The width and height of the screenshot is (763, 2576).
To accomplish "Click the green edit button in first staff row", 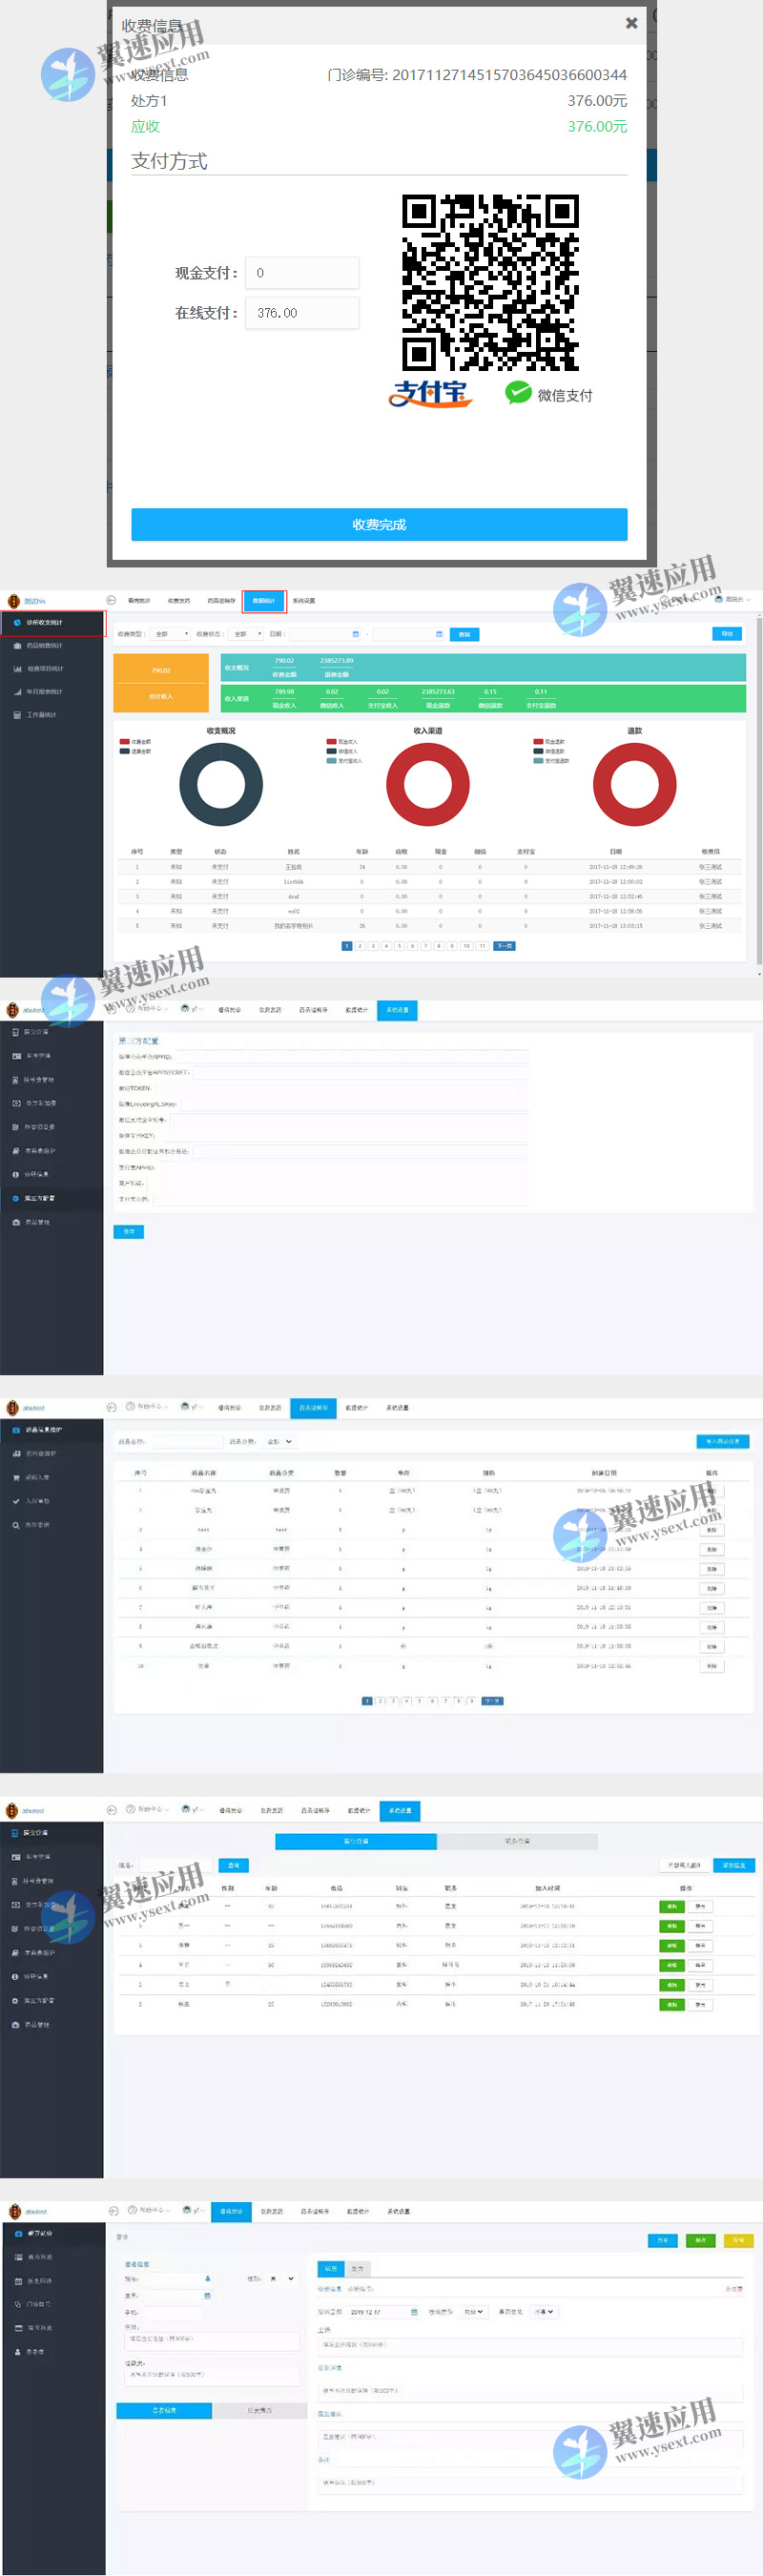I will (x=672, y=1906).
